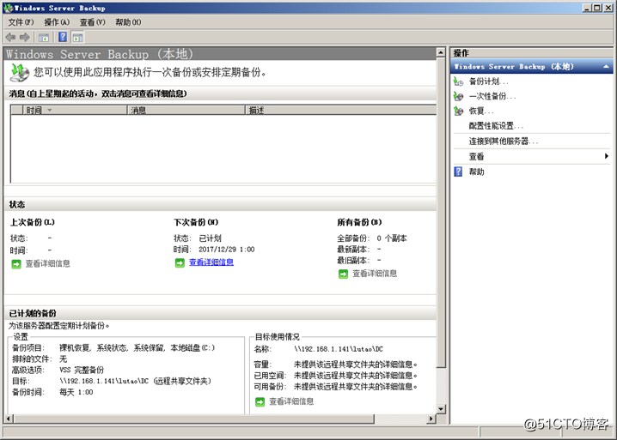
Task: Click 查看详细信息 under 所有备份
Action: (375, 274)
